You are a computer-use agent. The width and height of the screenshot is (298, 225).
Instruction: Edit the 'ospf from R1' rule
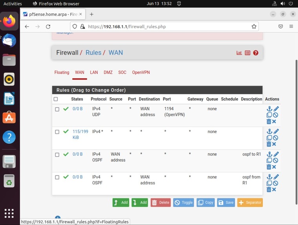coord(276,177)
